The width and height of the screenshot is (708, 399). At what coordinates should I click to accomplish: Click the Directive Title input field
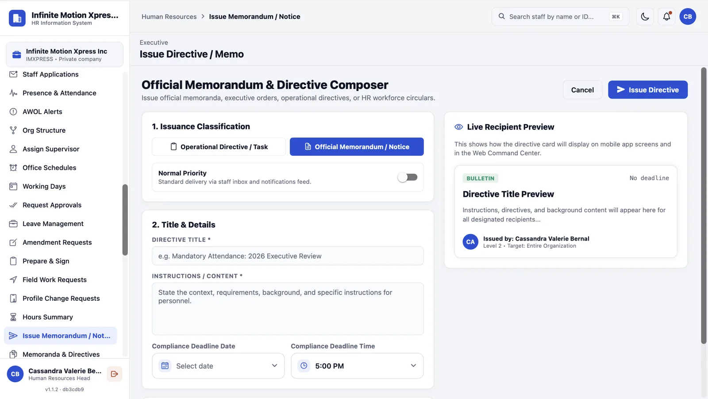click(x=288, y=256)
